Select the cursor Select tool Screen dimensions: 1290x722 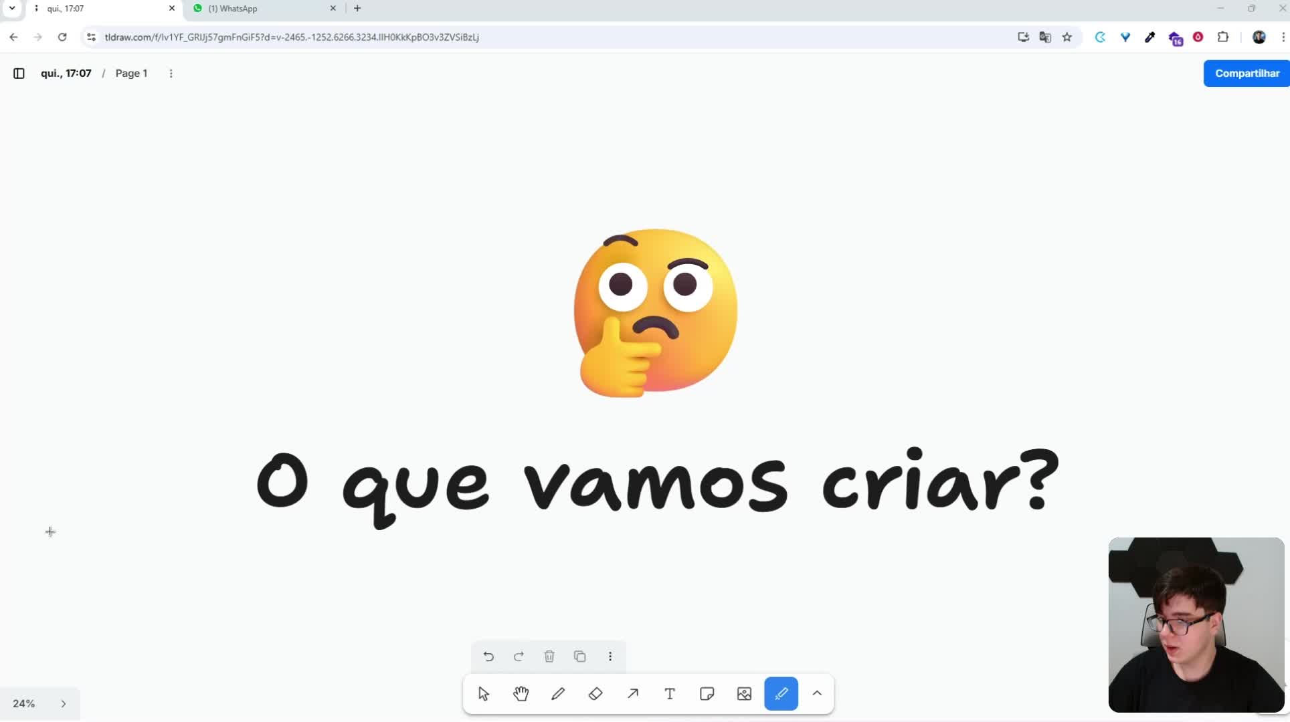tap(484, 694)
